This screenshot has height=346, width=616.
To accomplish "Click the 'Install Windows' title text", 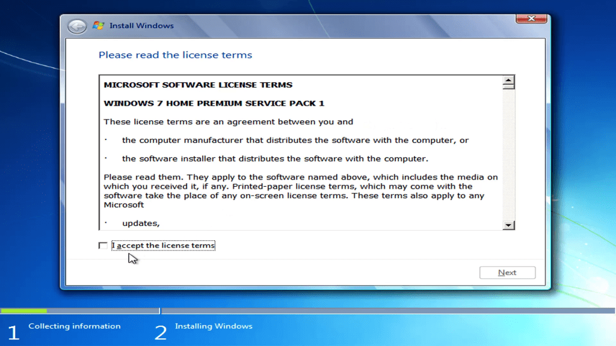I will click(141, 25).
